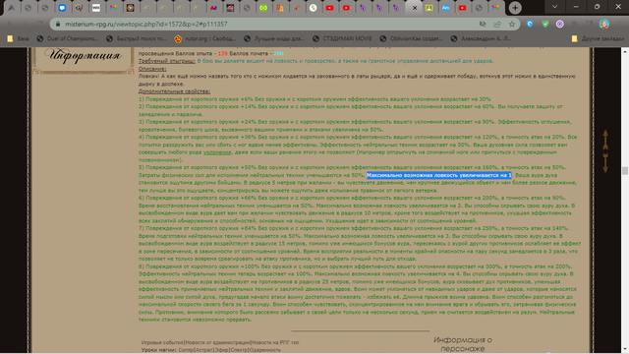Open the 'Вака' bookmark folder
Viewport: 629px width, 354px height.
18,38
